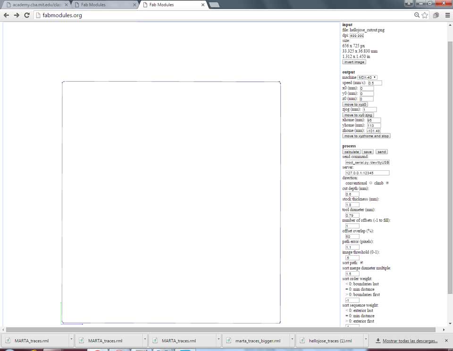This screenshot has width=453, height=351.
Task: Click the page icon before fabmodules.org
Action: point(38,15)
